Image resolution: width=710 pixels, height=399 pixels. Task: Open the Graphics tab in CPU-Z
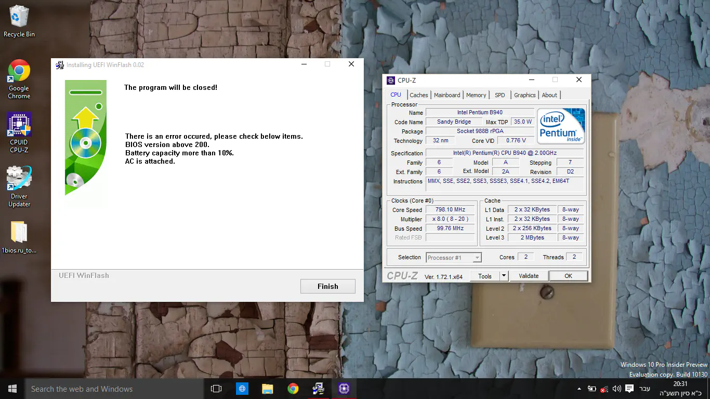tap(524, 95)
